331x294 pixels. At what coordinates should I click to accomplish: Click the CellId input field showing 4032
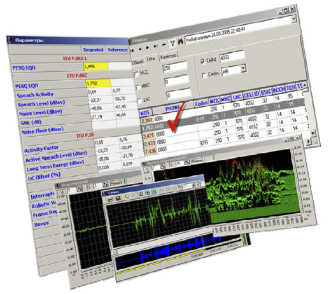[232, 57]
